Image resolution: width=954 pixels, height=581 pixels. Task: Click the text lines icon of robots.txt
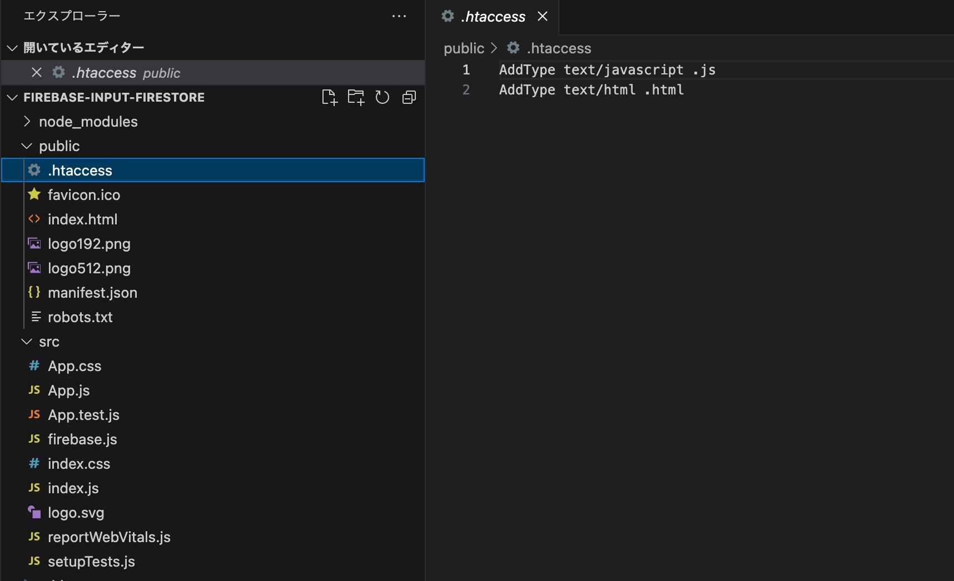[36, 317]
